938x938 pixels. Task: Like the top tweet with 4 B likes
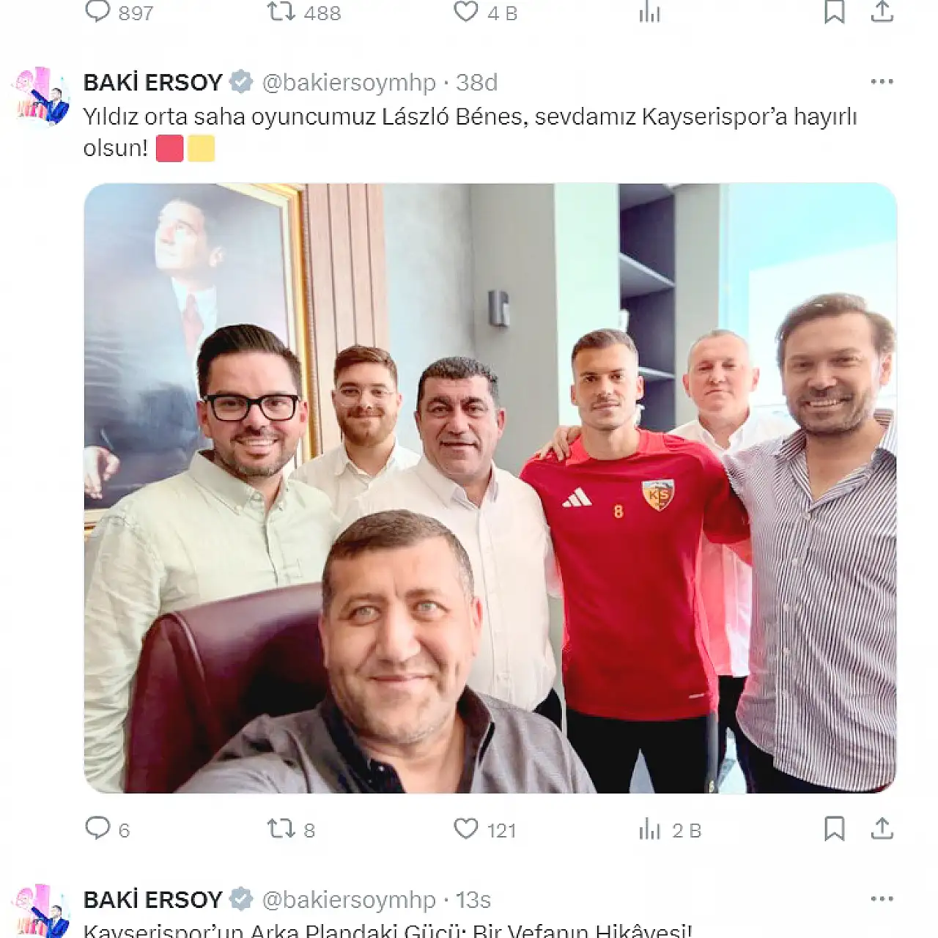coord(466,12)
